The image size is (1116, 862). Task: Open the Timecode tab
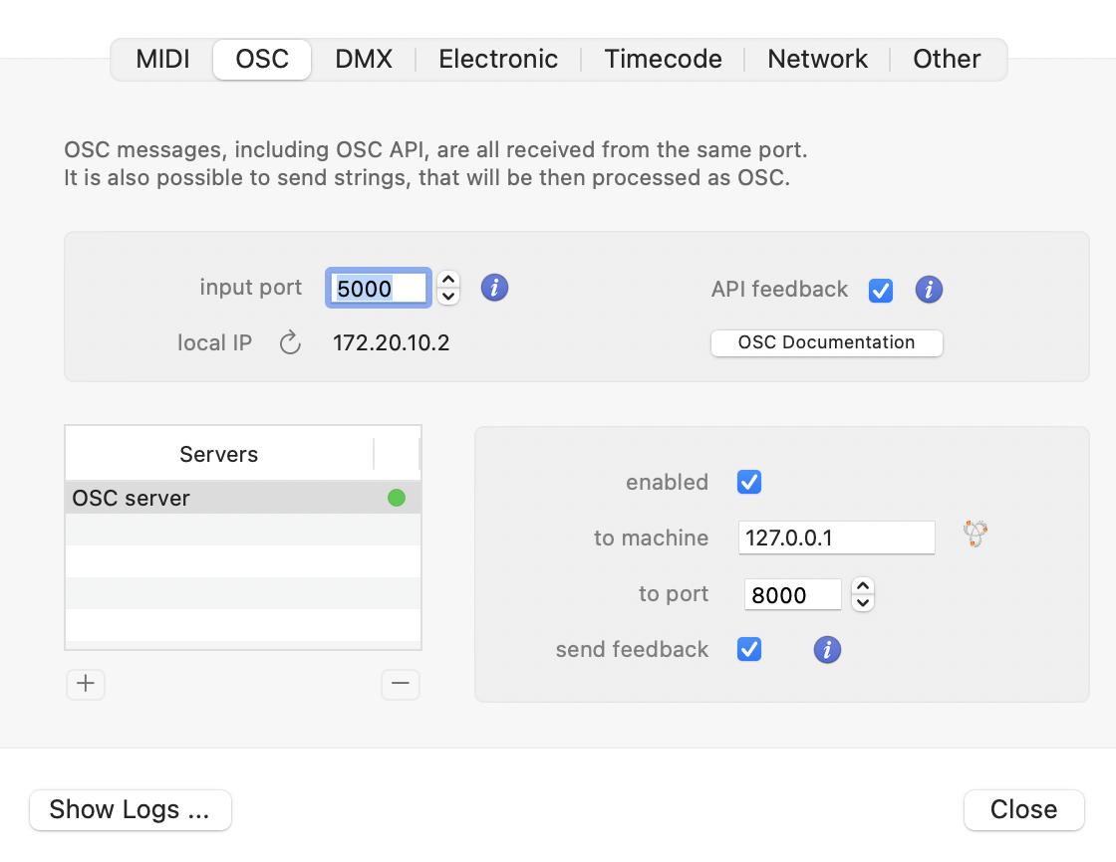click(x=663, y=59)
